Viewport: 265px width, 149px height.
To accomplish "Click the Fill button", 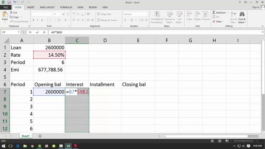I will (216, 17).
